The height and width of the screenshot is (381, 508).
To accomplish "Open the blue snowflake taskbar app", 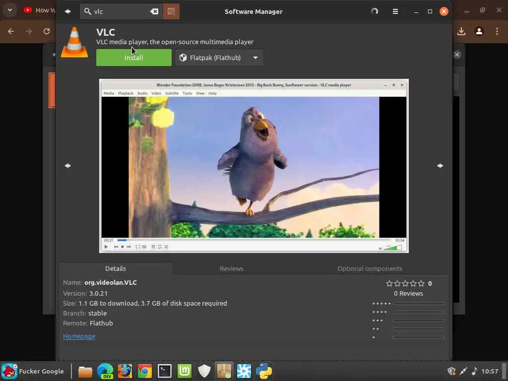I will (x=244, y=371).
